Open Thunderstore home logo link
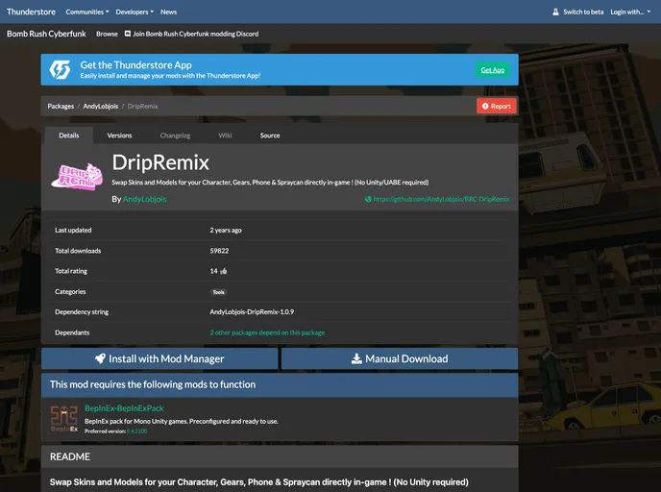The width and height of the screenshot is (661, 492). pyautogui.click(x=31, y=12)
